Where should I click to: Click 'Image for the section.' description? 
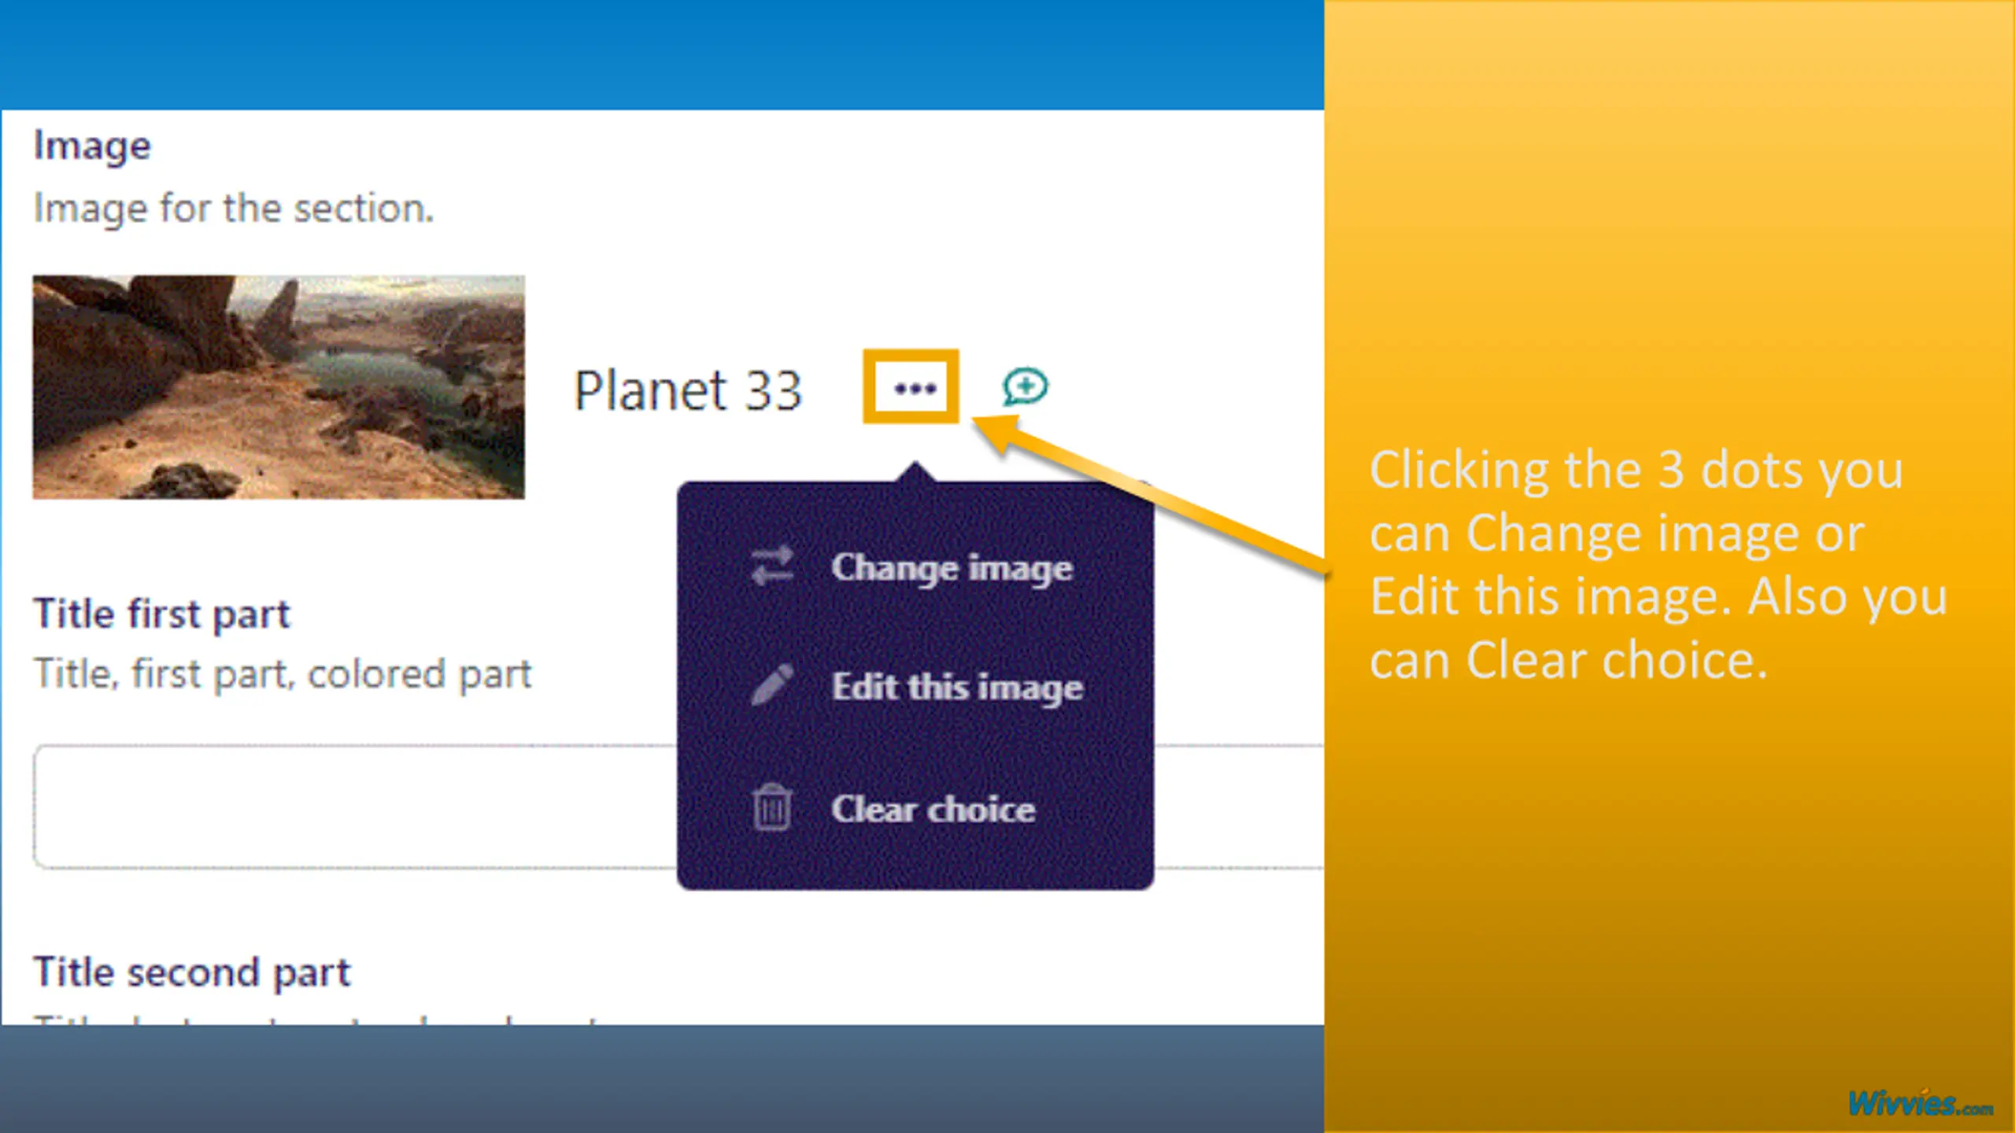(x=234, y=209)
